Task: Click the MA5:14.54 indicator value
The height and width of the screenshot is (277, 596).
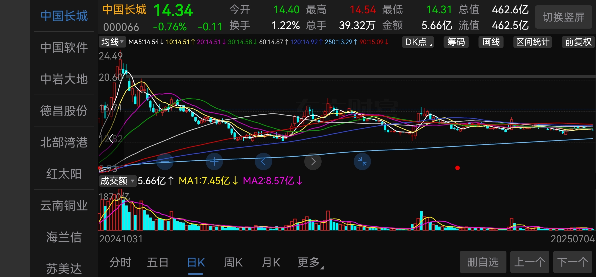Action: (146, 42)
